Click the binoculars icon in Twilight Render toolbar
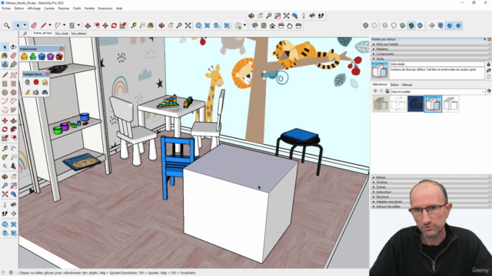The width and height of the screenshot is (492, 276). [45, 92]
